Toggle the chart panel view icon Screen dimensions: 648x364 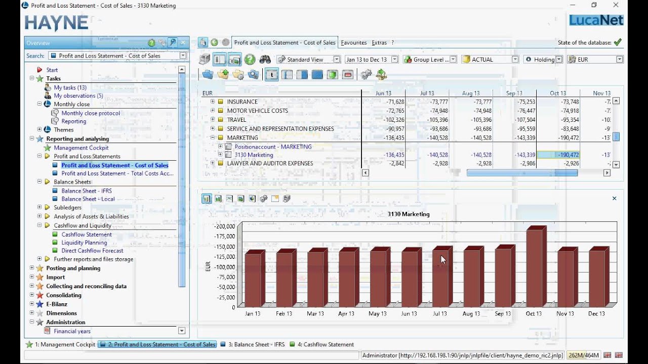234,60
